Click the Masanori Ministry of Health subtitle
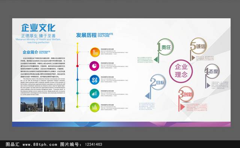The image size is (240, 148). point(38,41)
